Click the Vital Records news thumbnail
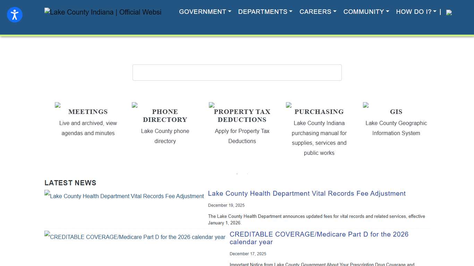474x266 pixels. click(124, 196)
